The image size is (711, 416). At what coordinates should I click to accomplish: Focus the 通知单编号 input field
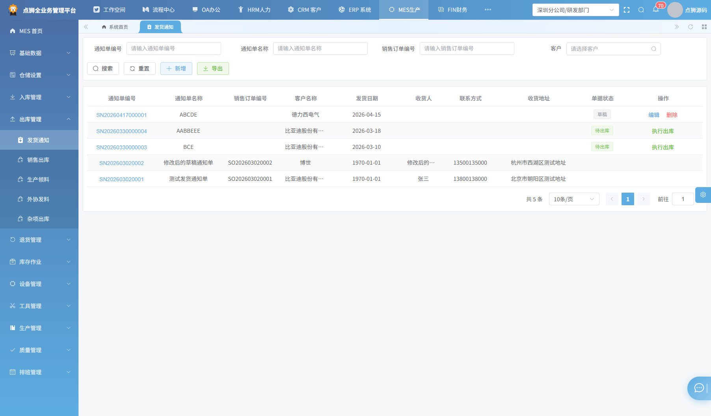pos(174,48)
